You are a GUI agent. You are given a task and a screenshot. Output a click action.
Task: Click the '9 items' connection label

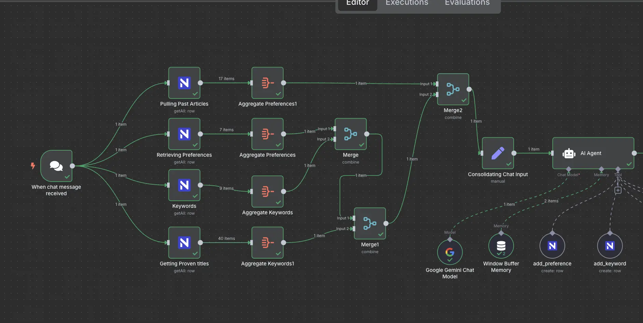click(x=227, y=188)
